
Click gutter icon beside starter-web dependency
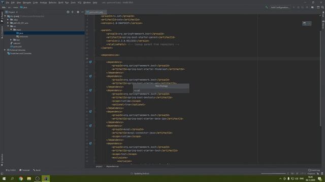click(x=90, y=76)
